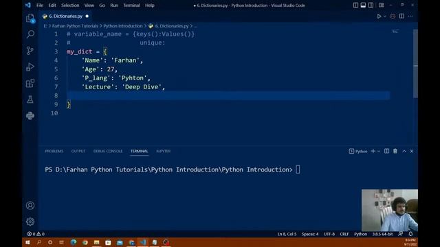Open terminal launch profile dropdown

point(379,151)
